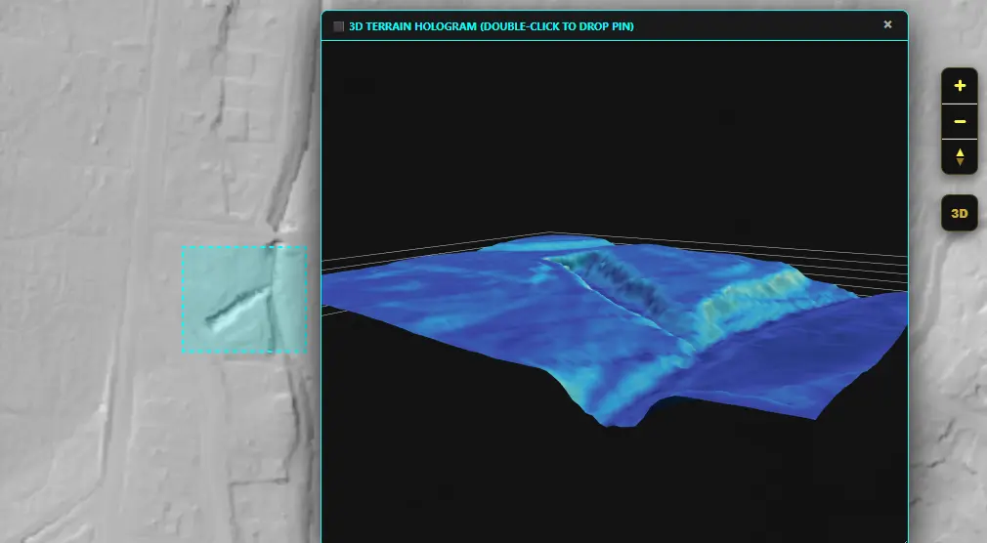
Task: Zoom out with the minus button
Action: (960, 121)
